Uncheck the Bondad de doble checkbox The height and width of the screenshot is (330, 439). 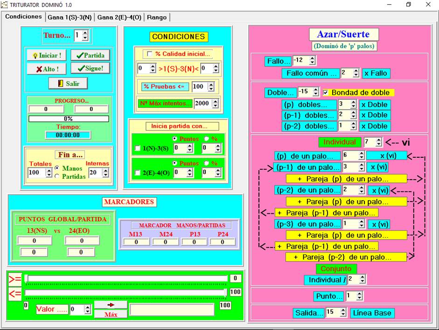point(326,92)
